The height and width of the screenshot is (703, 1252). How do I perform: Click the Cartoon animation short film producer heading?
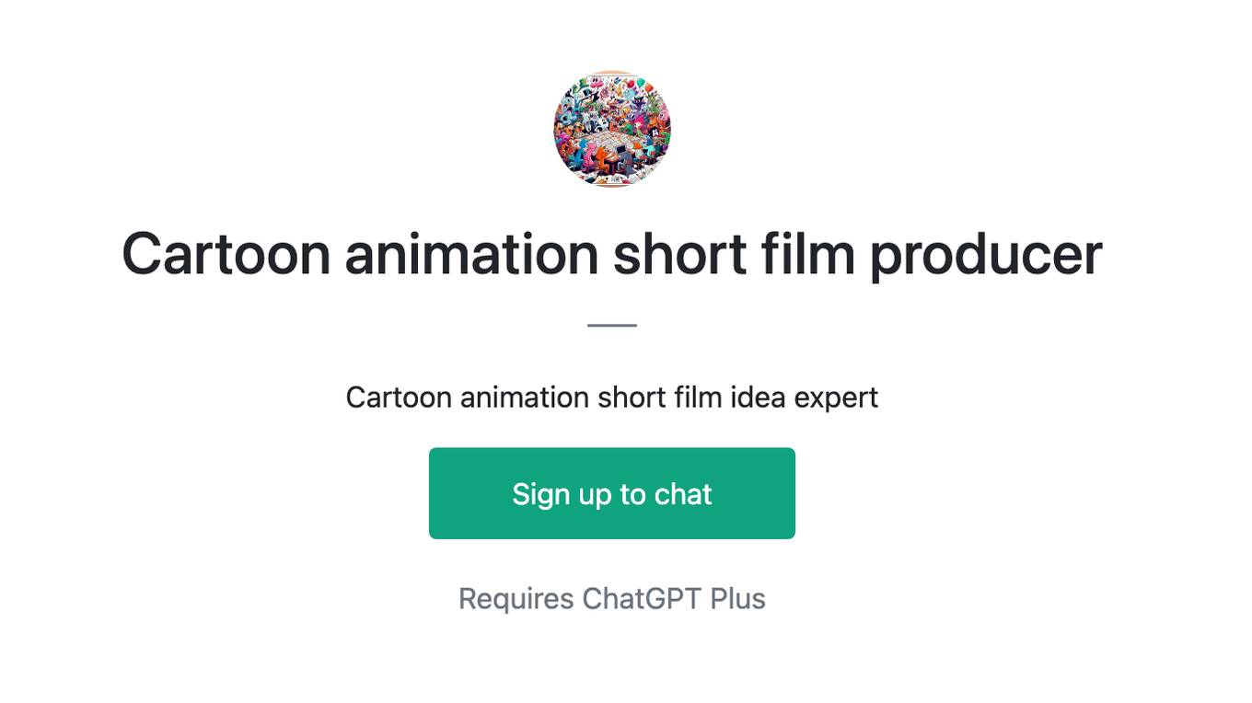pos(612,254)
